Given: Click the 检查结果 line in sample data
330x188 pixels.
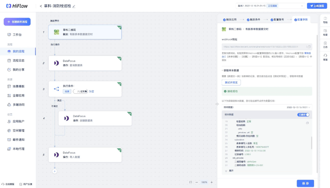Looking at the screenshot, I should tap(244, 121).
